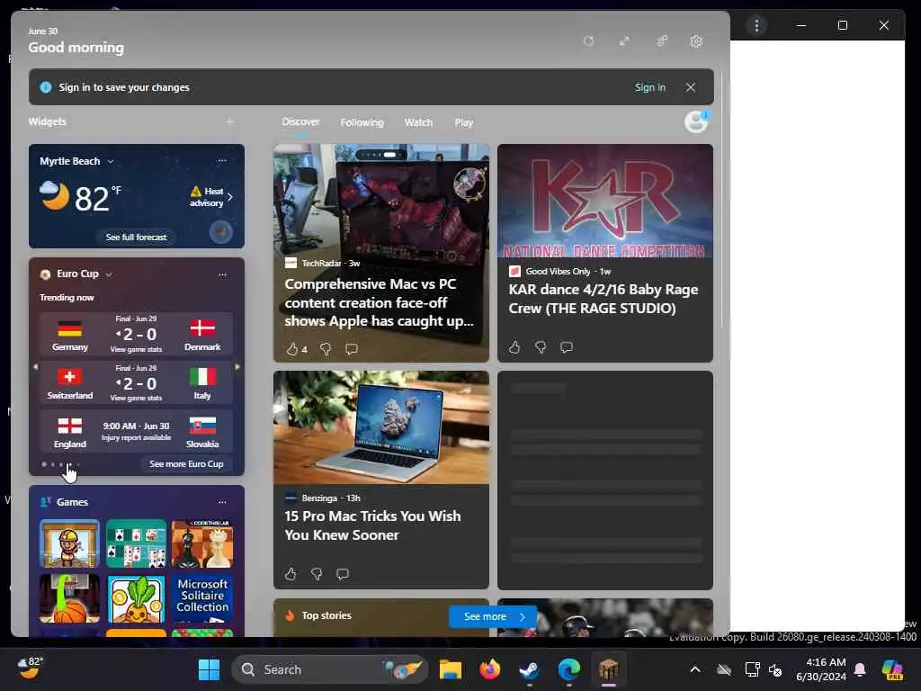Open the solitaire cards game thumbnail
Viewport: 921px width, 691px height.
coord(137,543)
